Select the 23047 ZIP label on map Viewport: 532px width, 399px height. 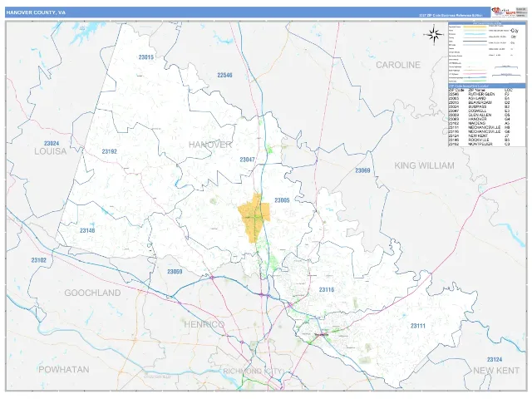point(247,160)
